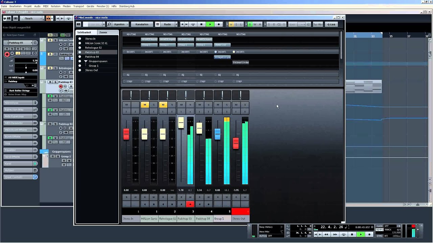Screen dimensions: 433x243
Task: Open the Geräte menu
Action: pyautogui.click(x=90, y=6)
